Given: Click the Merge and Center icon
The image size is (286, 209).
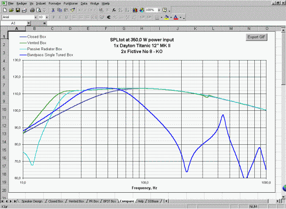Looking at the screenshot, I should [x=94, y=17].
